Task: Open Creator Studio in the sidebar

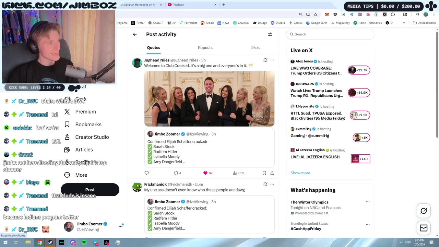Action: [x=87, y=137]
